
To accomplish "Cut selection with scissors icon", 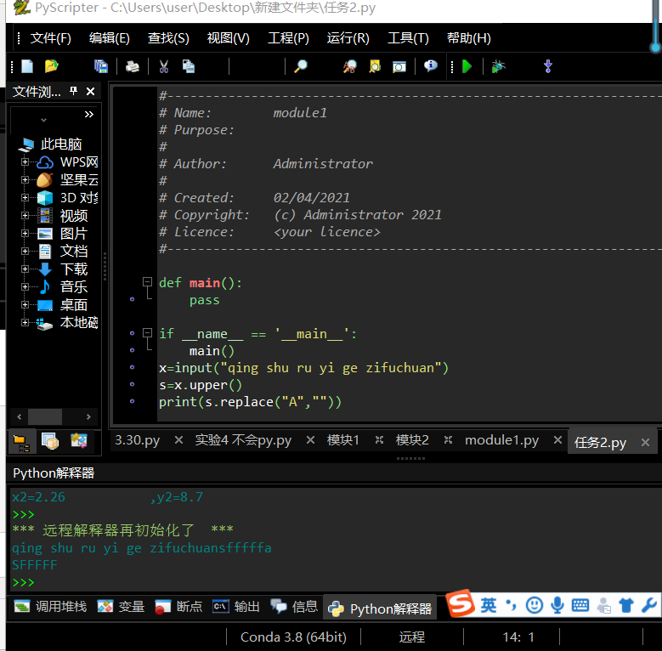I will click(164, 66).
